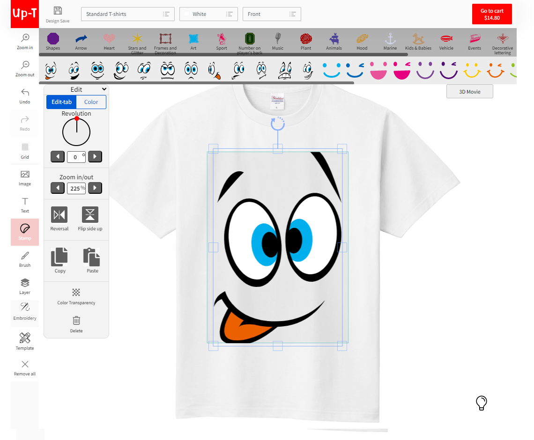Collapse the Edit panel chevron

pos(104,89)
